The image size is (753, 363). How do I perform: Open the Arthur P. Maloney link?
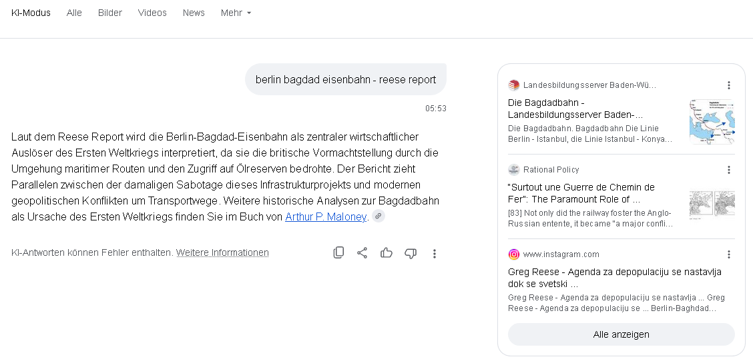coord(326,216)
